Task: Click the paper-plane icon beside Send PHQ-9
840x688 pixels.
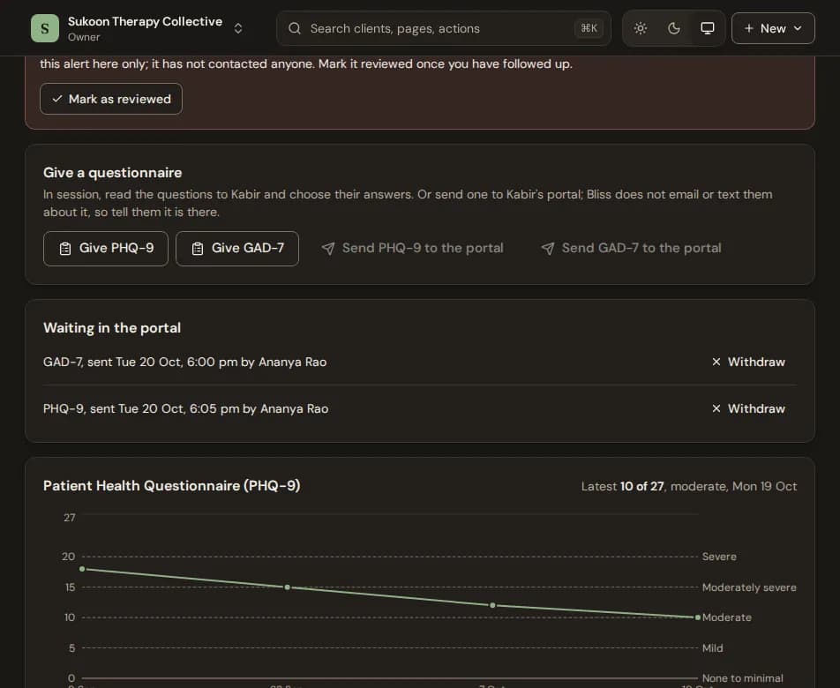Action: coord(328,249)
